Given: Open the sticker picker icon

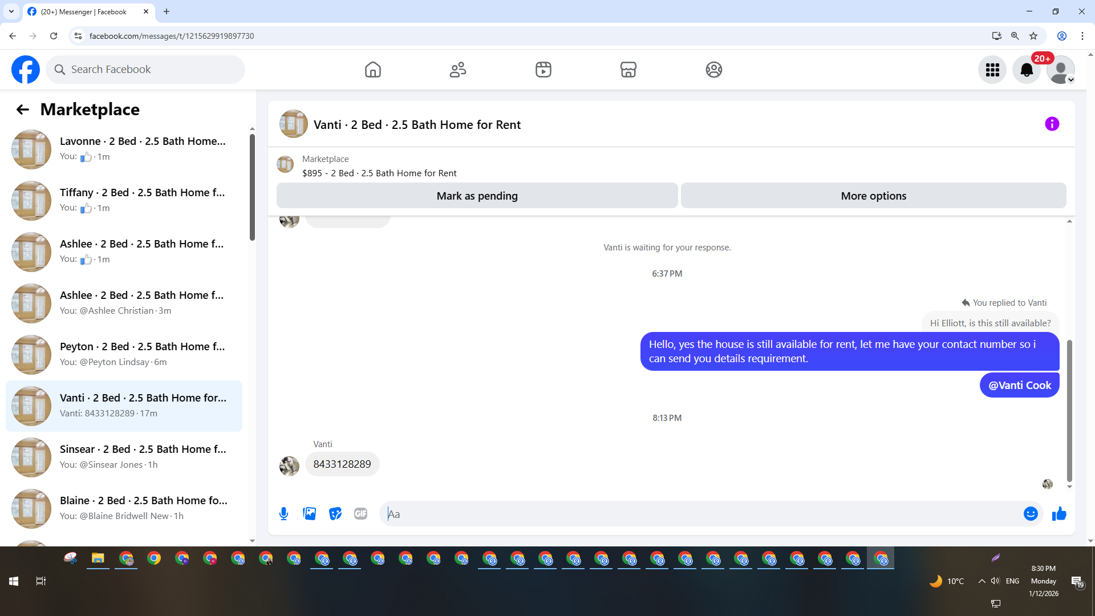Looking at the screenshot, I should (335, 514).
